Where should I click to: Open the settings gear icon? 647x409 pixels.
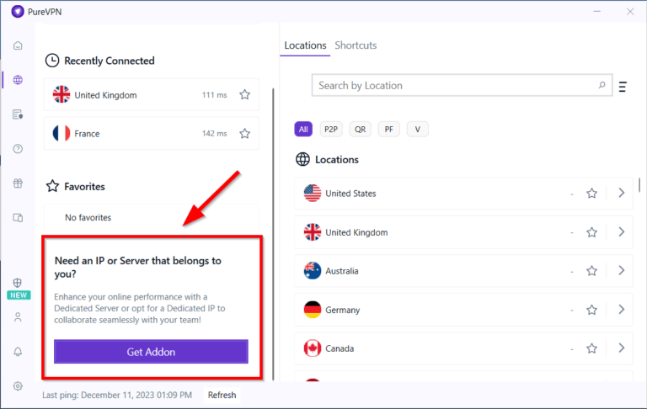(18, 385)
